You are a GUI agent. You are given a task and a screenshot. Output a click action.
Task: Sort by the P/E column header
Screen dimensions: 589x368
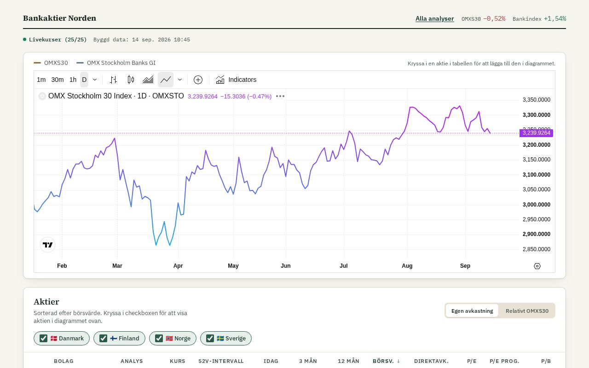[x=472, y=361]
